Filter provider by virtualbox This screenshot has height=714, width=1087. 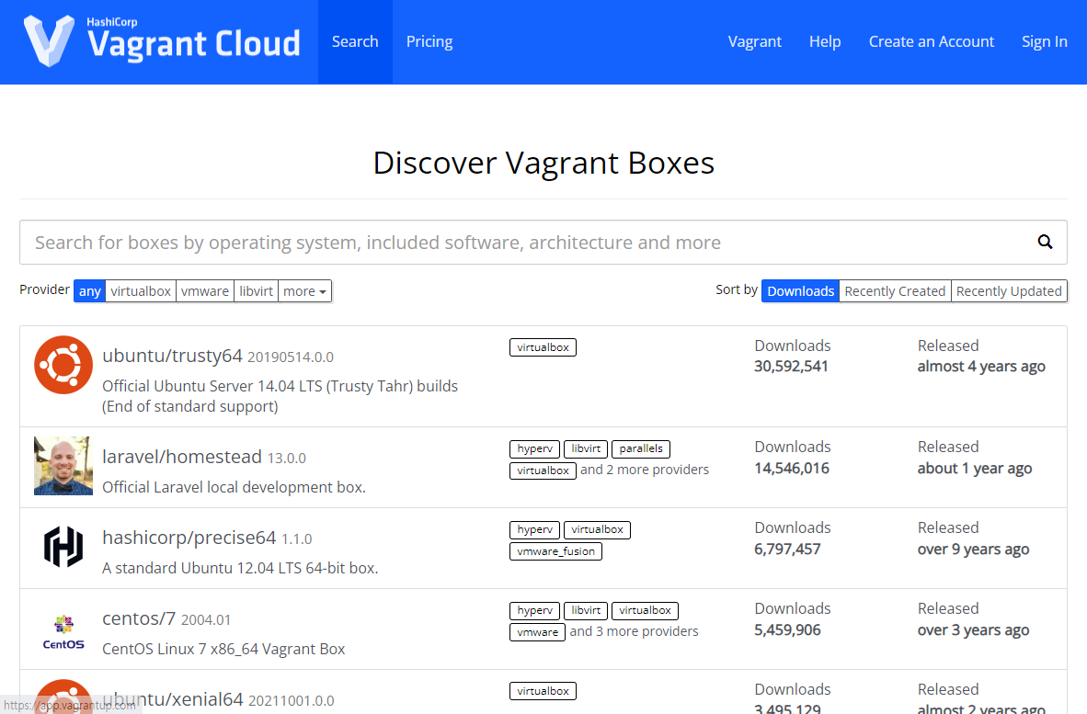click(x=141, y=291)
